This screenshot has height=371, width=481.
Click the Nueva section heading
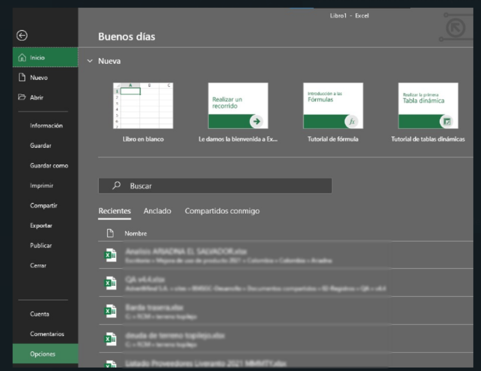pyautogui.click(x=109, y=61)
